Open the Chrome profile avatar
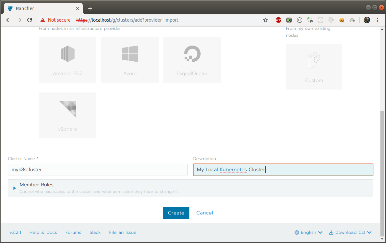Image resolution: width=386 pixels, height=243 pixels. (367, 20)
